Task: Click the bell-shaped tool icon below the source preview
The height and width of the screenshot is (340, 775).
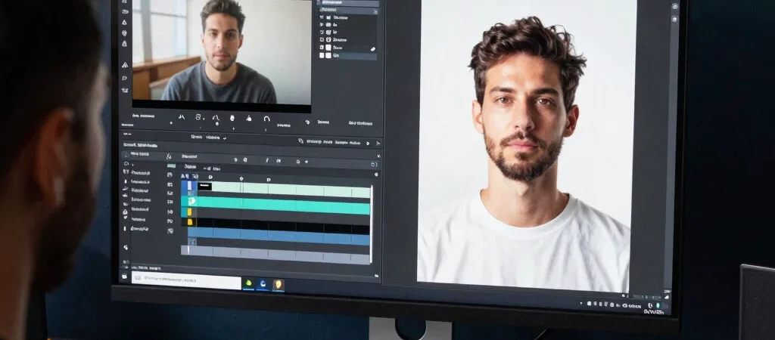Action: (x=248, y=118)
